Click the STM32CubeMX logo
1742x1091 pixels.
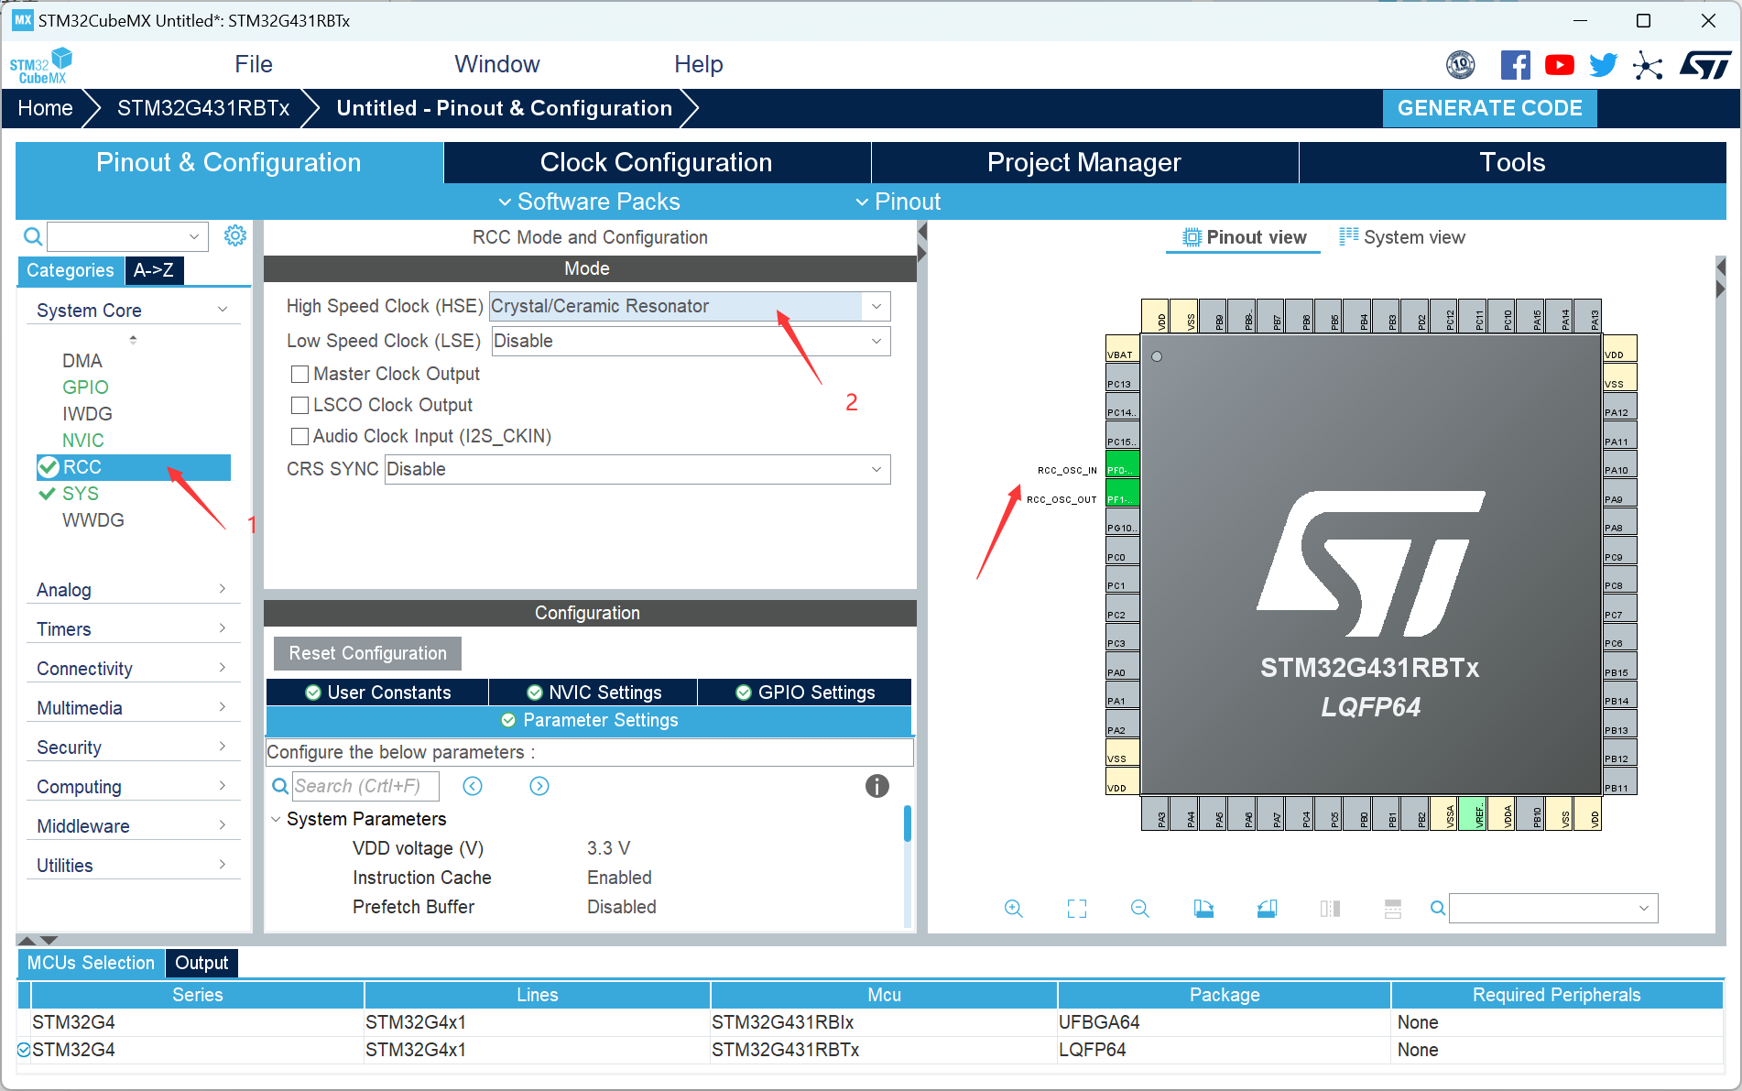pos(41,66)
